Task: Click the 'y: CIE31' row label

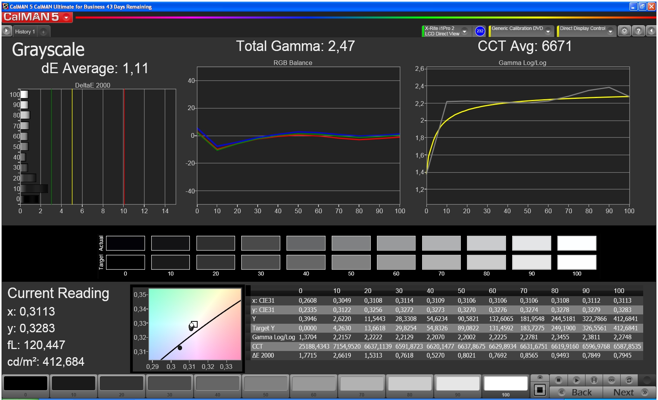Action: (x=263, y=310)
